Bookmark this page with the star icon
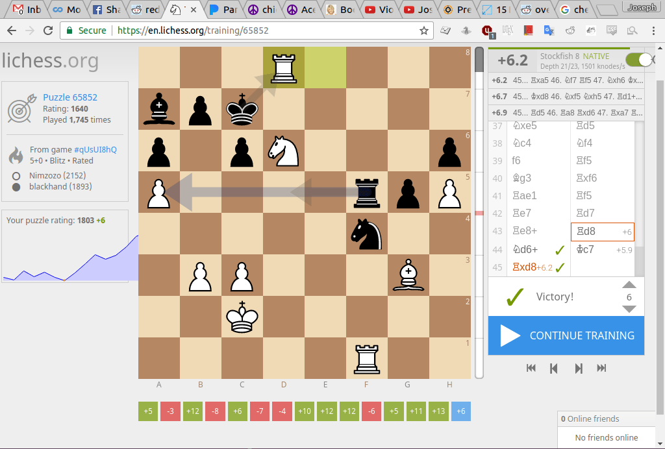This screenshot has width=665, height=449. (x=425, y=30)
